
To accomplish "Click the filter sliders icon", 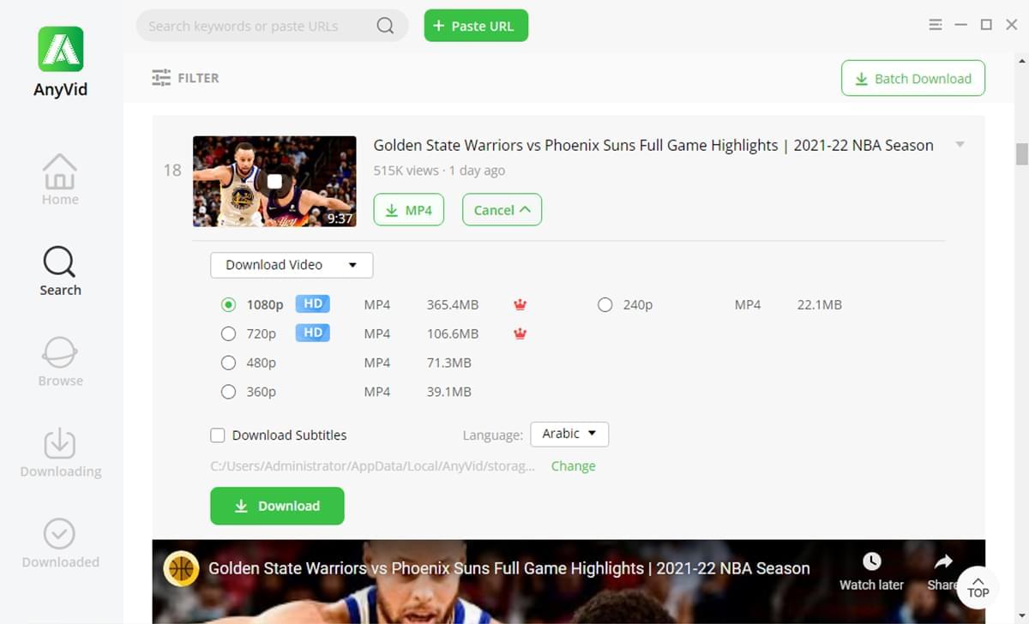I will click(161, 78).
